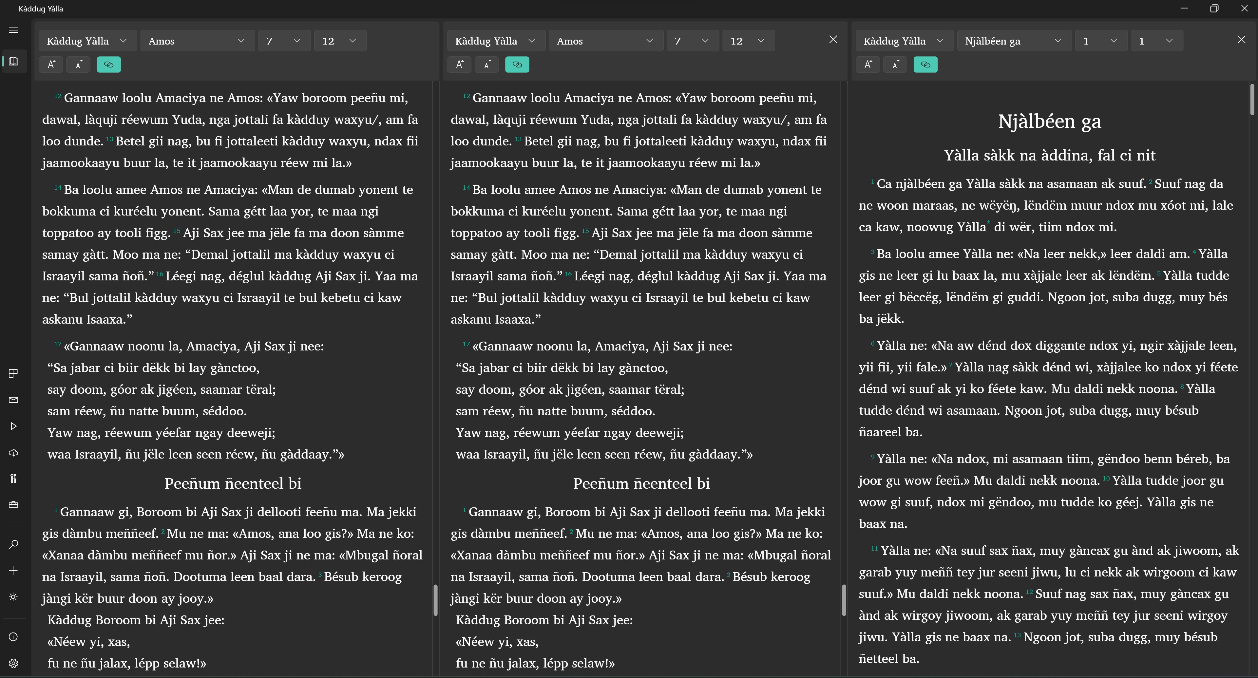Toggle sync link in third pane

click(925, 65)
